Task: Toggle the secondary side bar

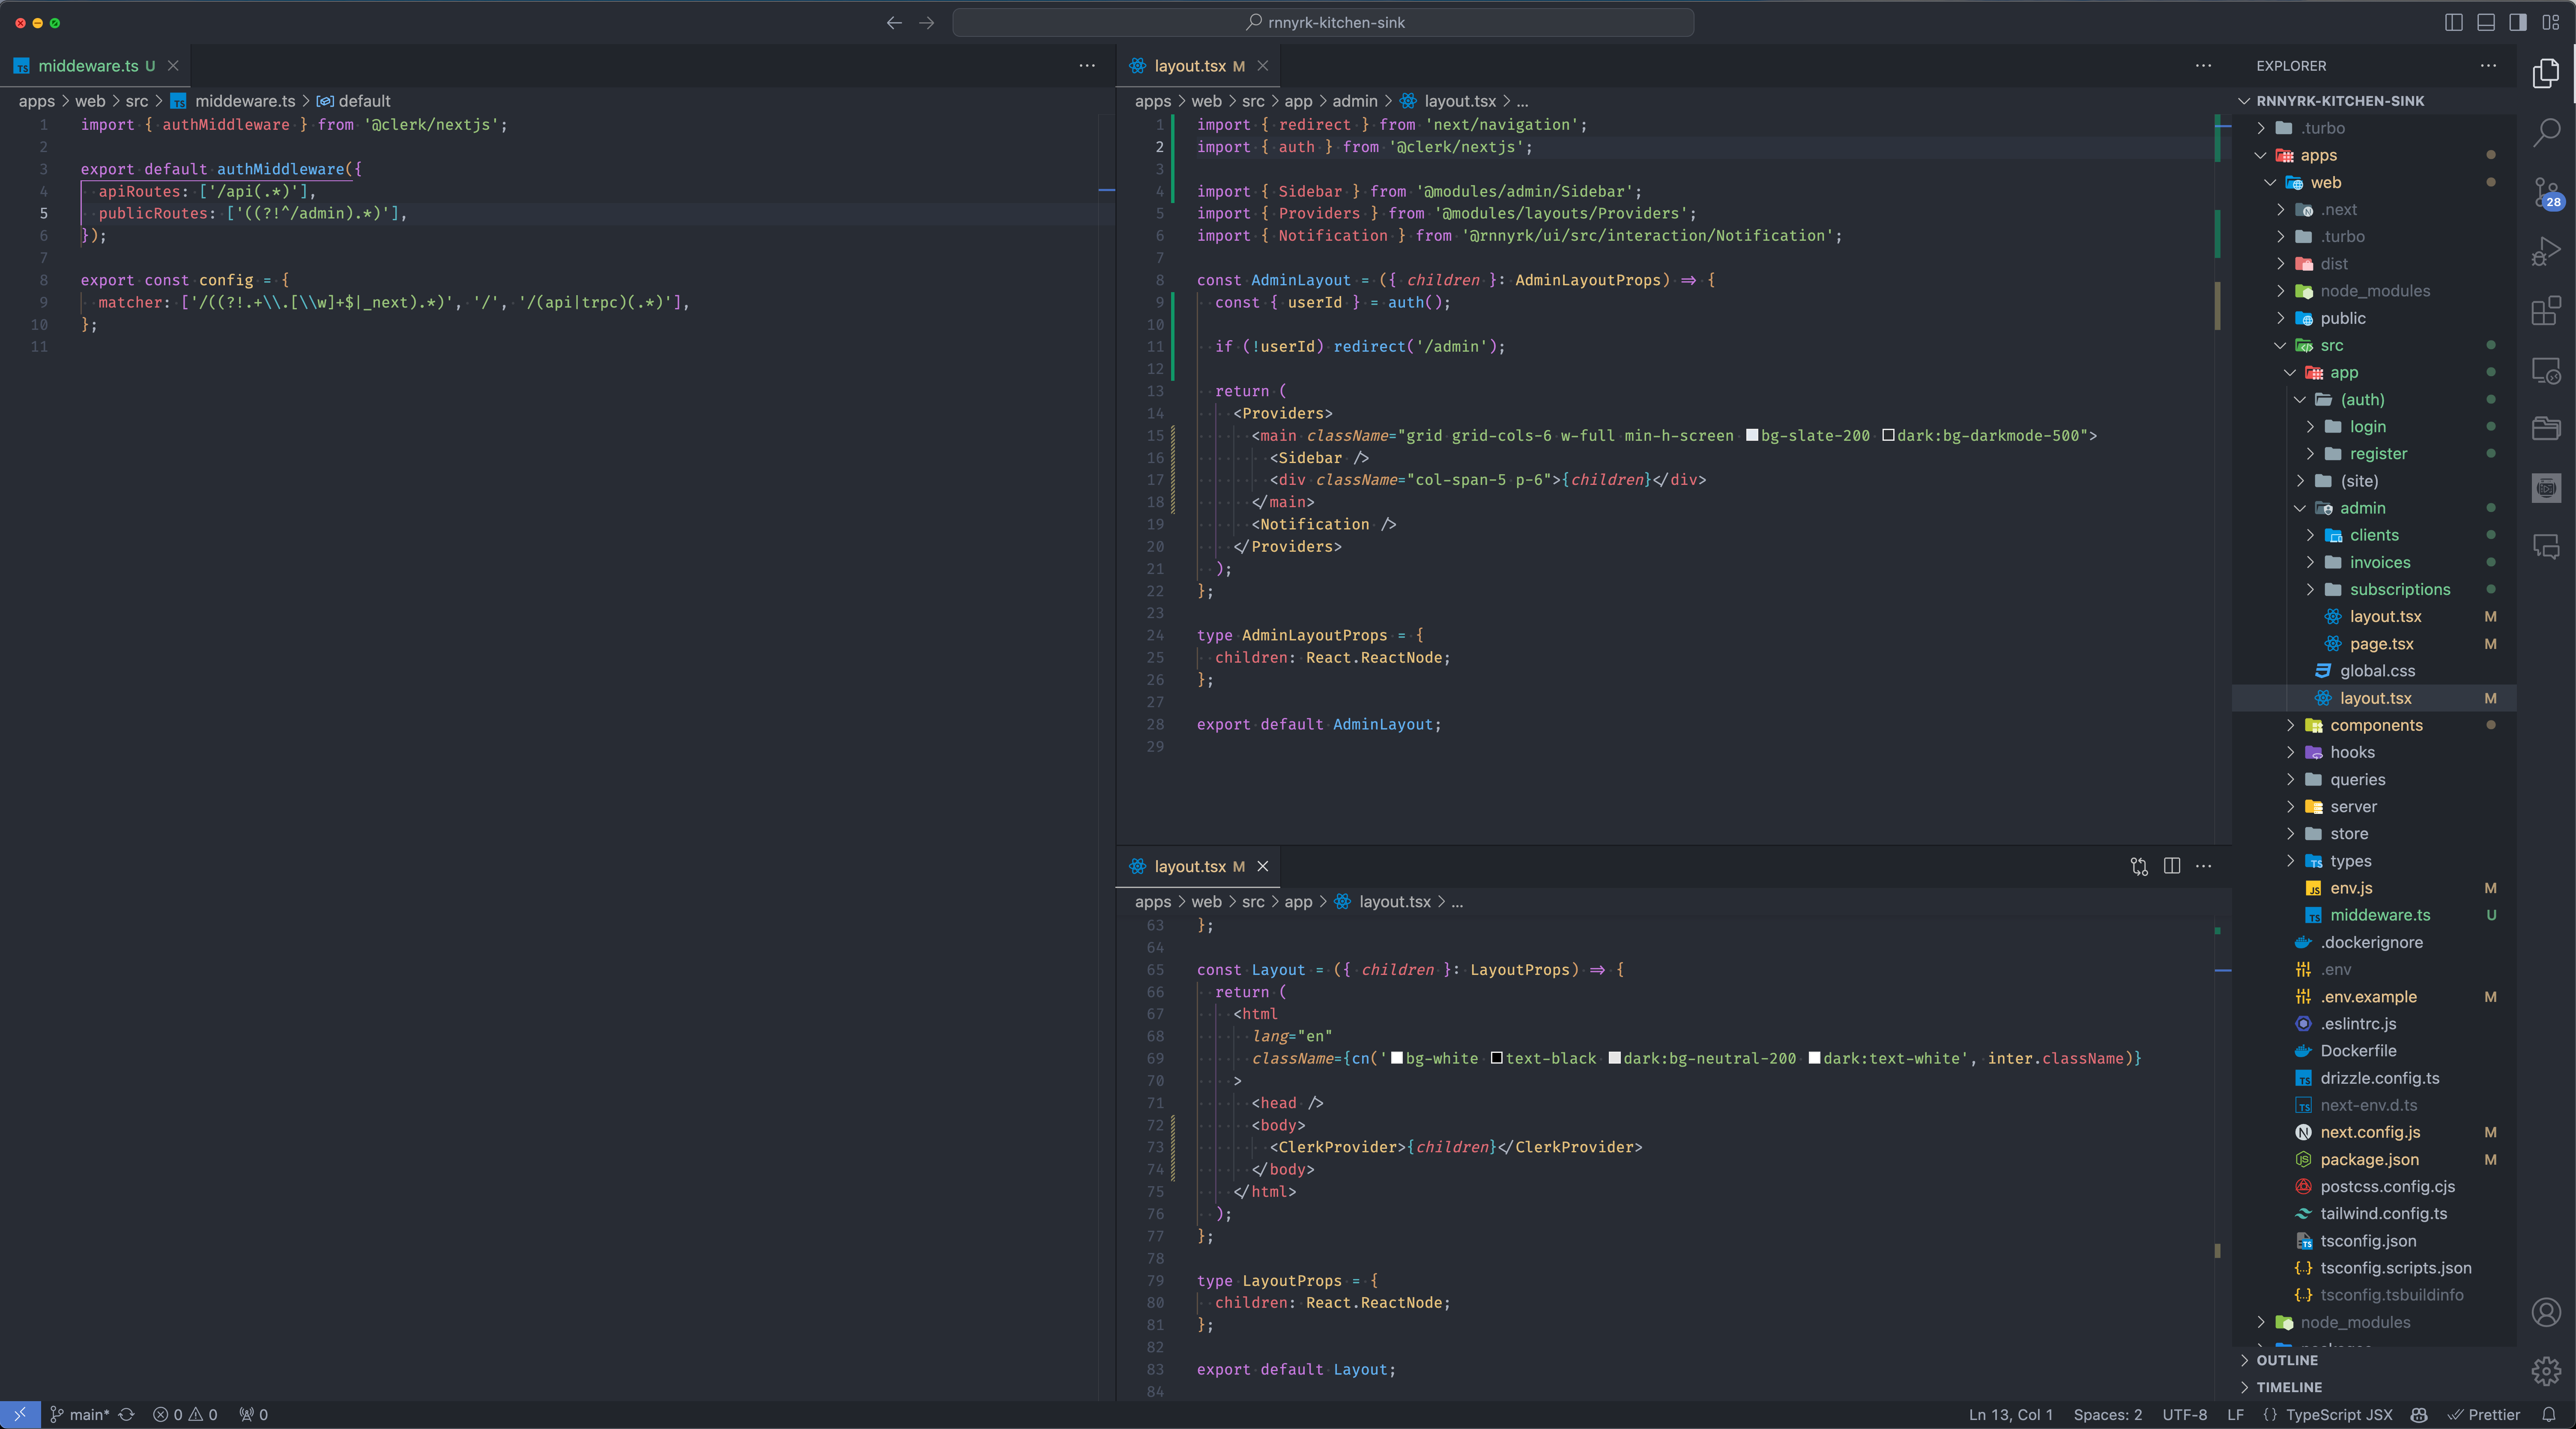Action: pyautogui.click(x=2518, y=22)
